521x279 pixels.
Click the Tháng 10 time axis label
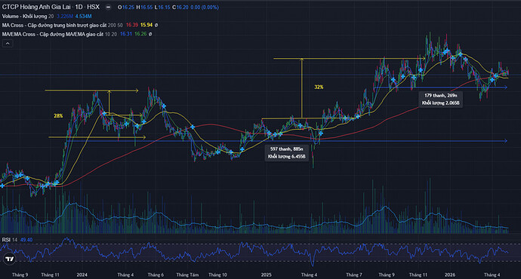coord(217,274)
